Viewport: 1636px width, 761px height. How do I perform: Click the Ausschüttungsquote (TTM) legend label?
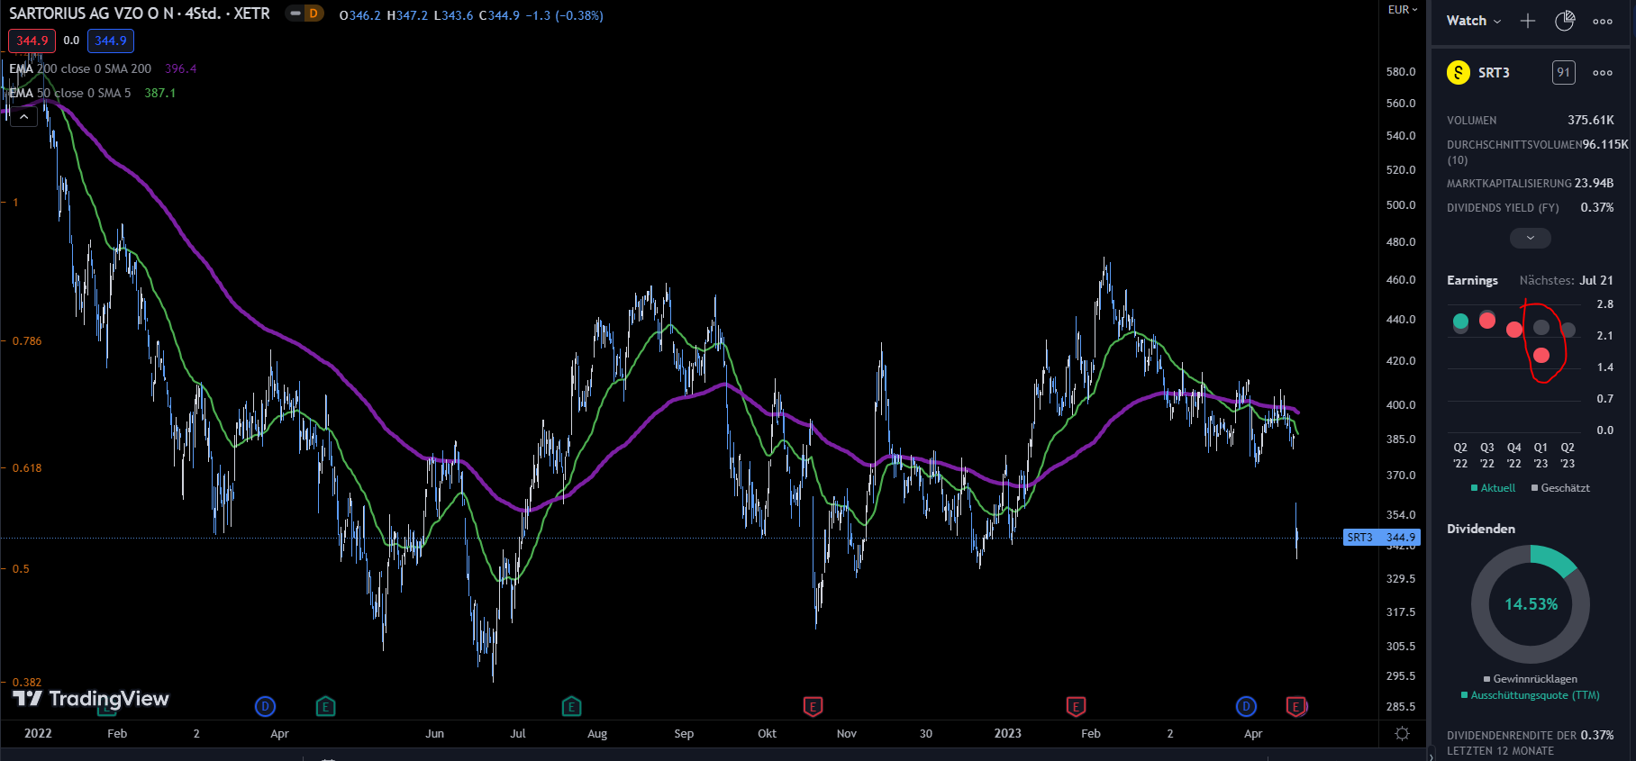1531,695
